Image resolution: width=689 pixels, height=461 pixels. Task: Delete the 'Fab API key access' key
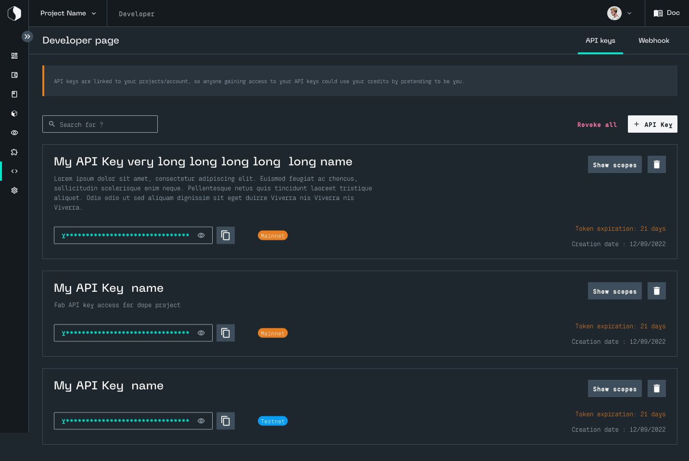pyautogui.click(x=657, y=291)
